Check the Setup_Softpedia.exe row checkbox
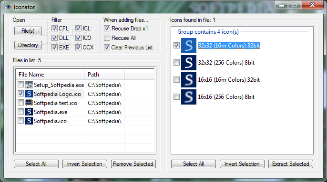Screen dimensions: 327x182 pyautogui.click(x=20, y=85)
